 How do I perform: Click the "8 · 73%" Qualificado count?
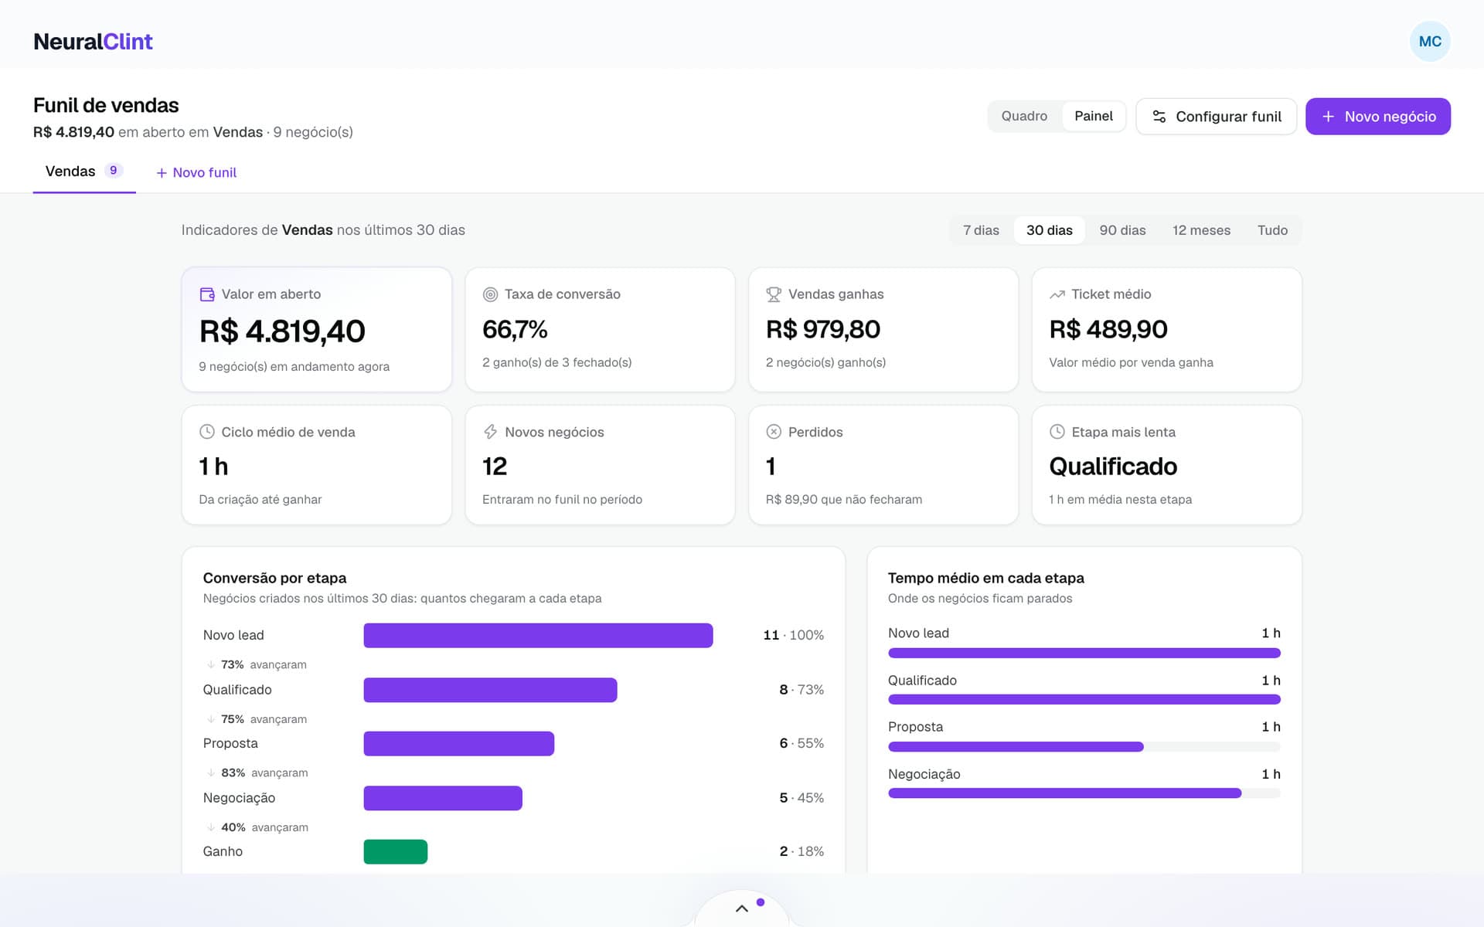click(x=802, y=690)
